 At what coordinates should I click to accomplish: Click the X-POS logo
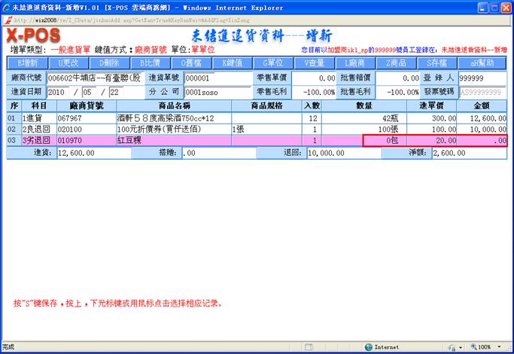click(32, 38)
